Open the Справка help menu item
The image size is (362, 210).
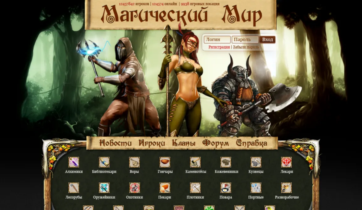(x=252, y=143)
